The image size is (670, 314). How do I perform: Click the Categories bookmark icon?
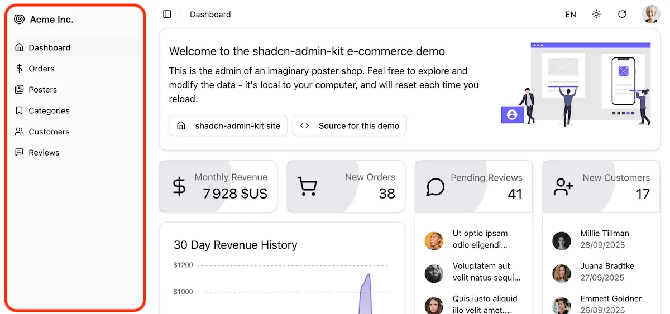[20, 110]
